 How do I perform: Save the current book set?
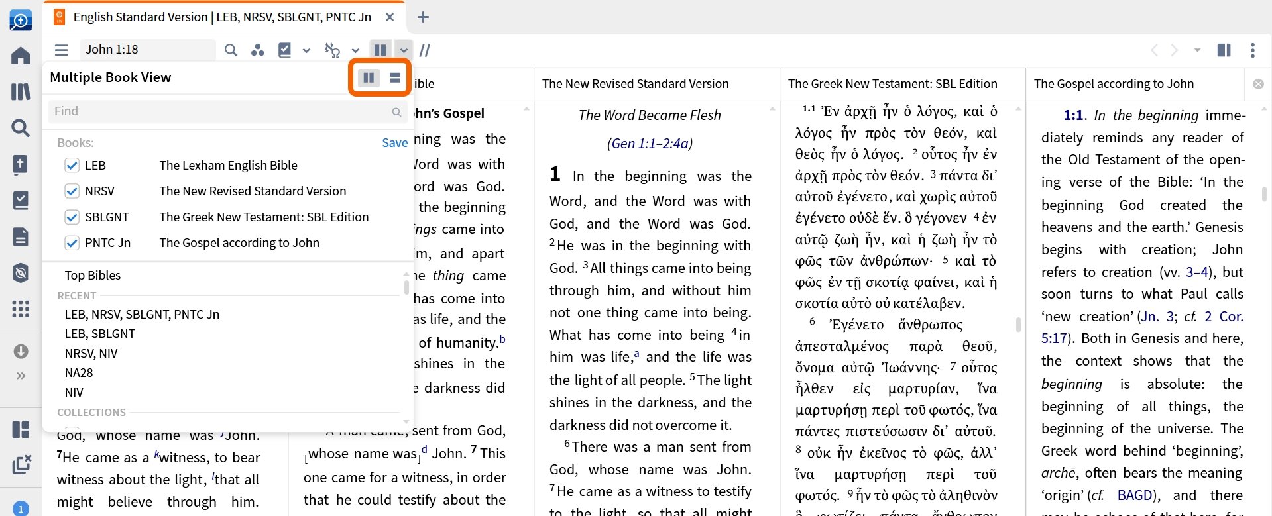[x=394, y=142]
